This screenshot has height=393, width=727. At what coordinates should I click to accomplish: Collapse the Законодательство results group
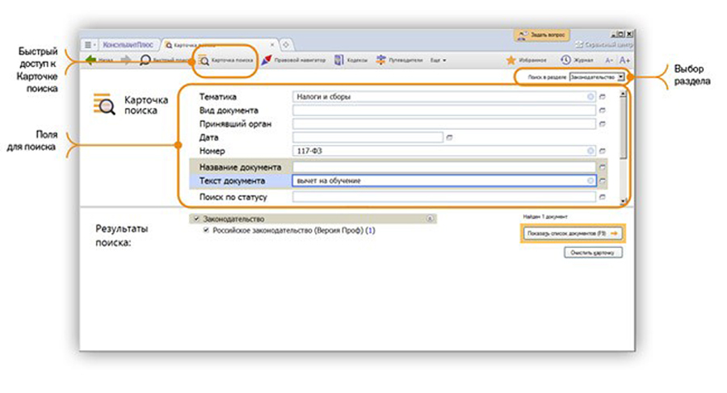[430, 219]
